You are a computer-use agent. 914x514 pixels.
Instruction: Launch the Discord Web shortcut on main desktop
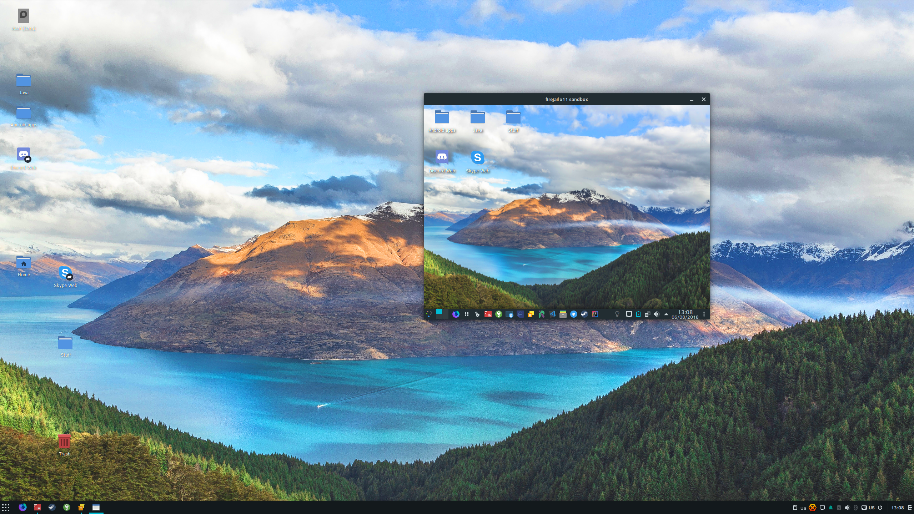(x=24, y=159)
